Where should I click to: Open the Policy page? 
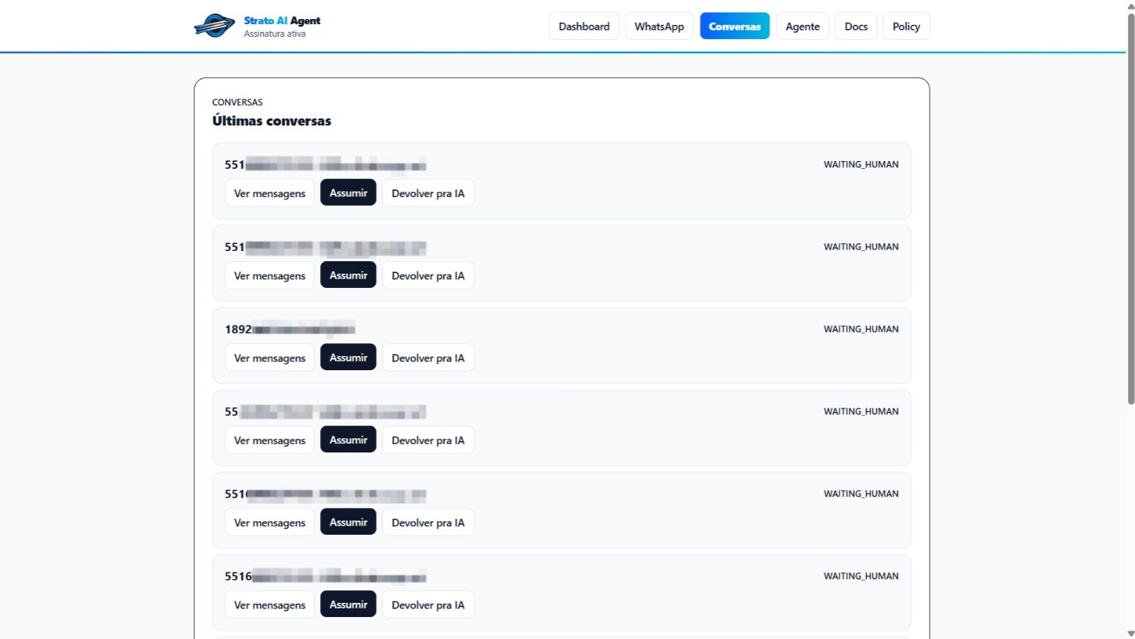coord(906,26)
